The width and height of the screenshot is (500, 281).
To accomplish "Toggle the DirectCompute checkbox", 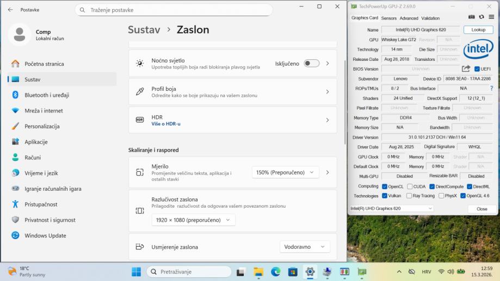I will [x=432, y=186].
